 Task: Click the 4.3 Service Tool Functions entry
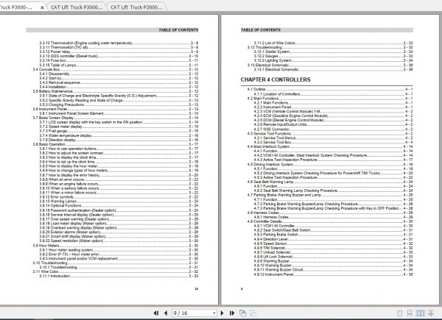[x=330, y=133]
